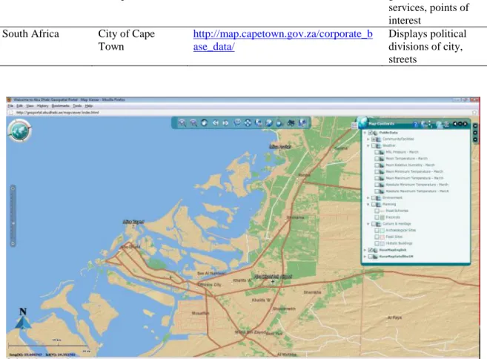
Task: Open help icon in Map Contents header
Action: (416, 125)
